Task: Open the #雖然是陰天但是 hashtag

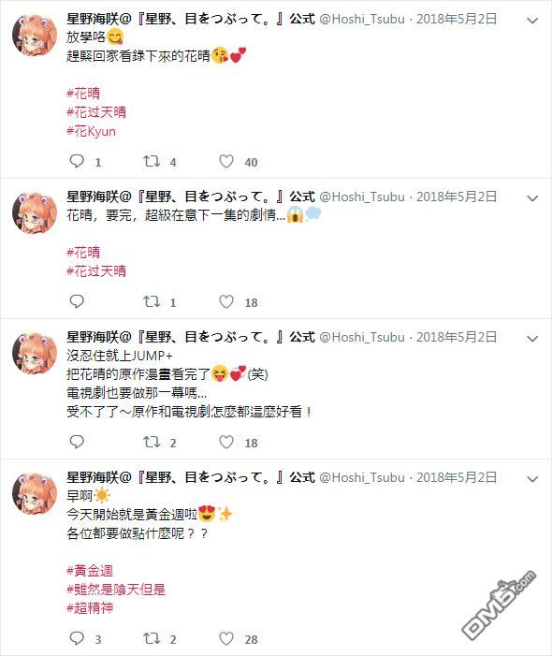Action: 116,589
